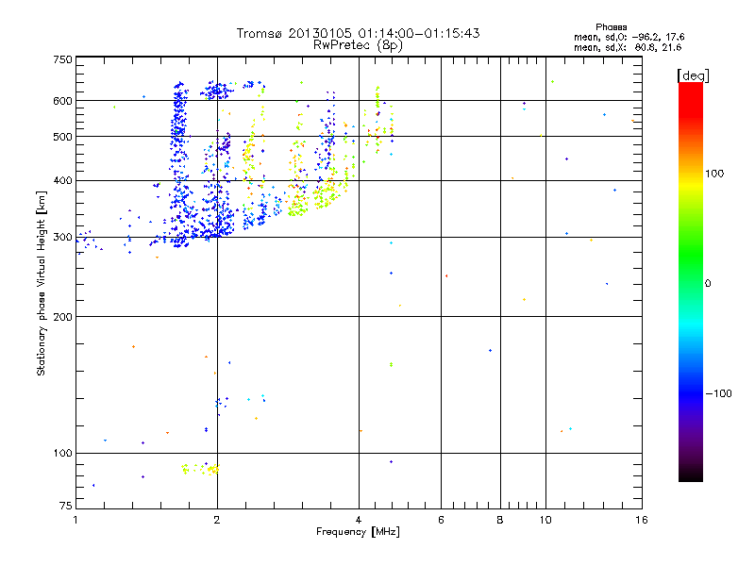Click the '[deg]' colorbar unit label

point(693,75)
